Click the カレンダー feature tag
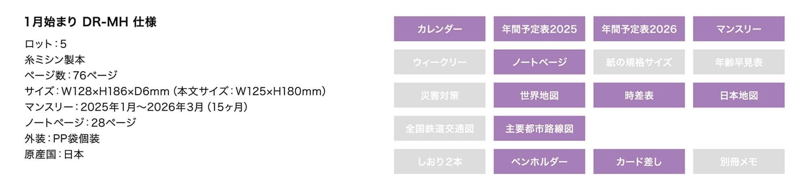This screenshot has height=190, width=809. coord(439,29)
